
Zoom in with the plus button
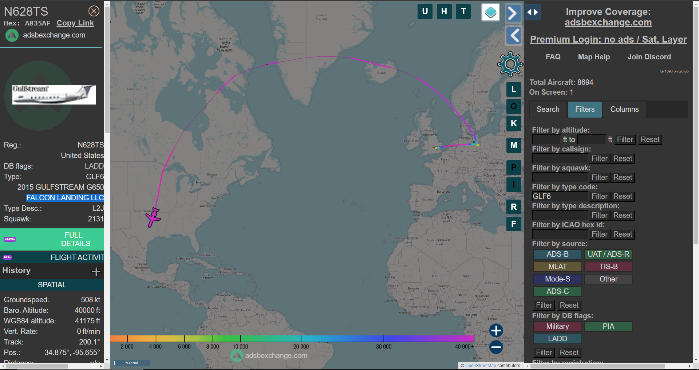click(x=496, y=331)
